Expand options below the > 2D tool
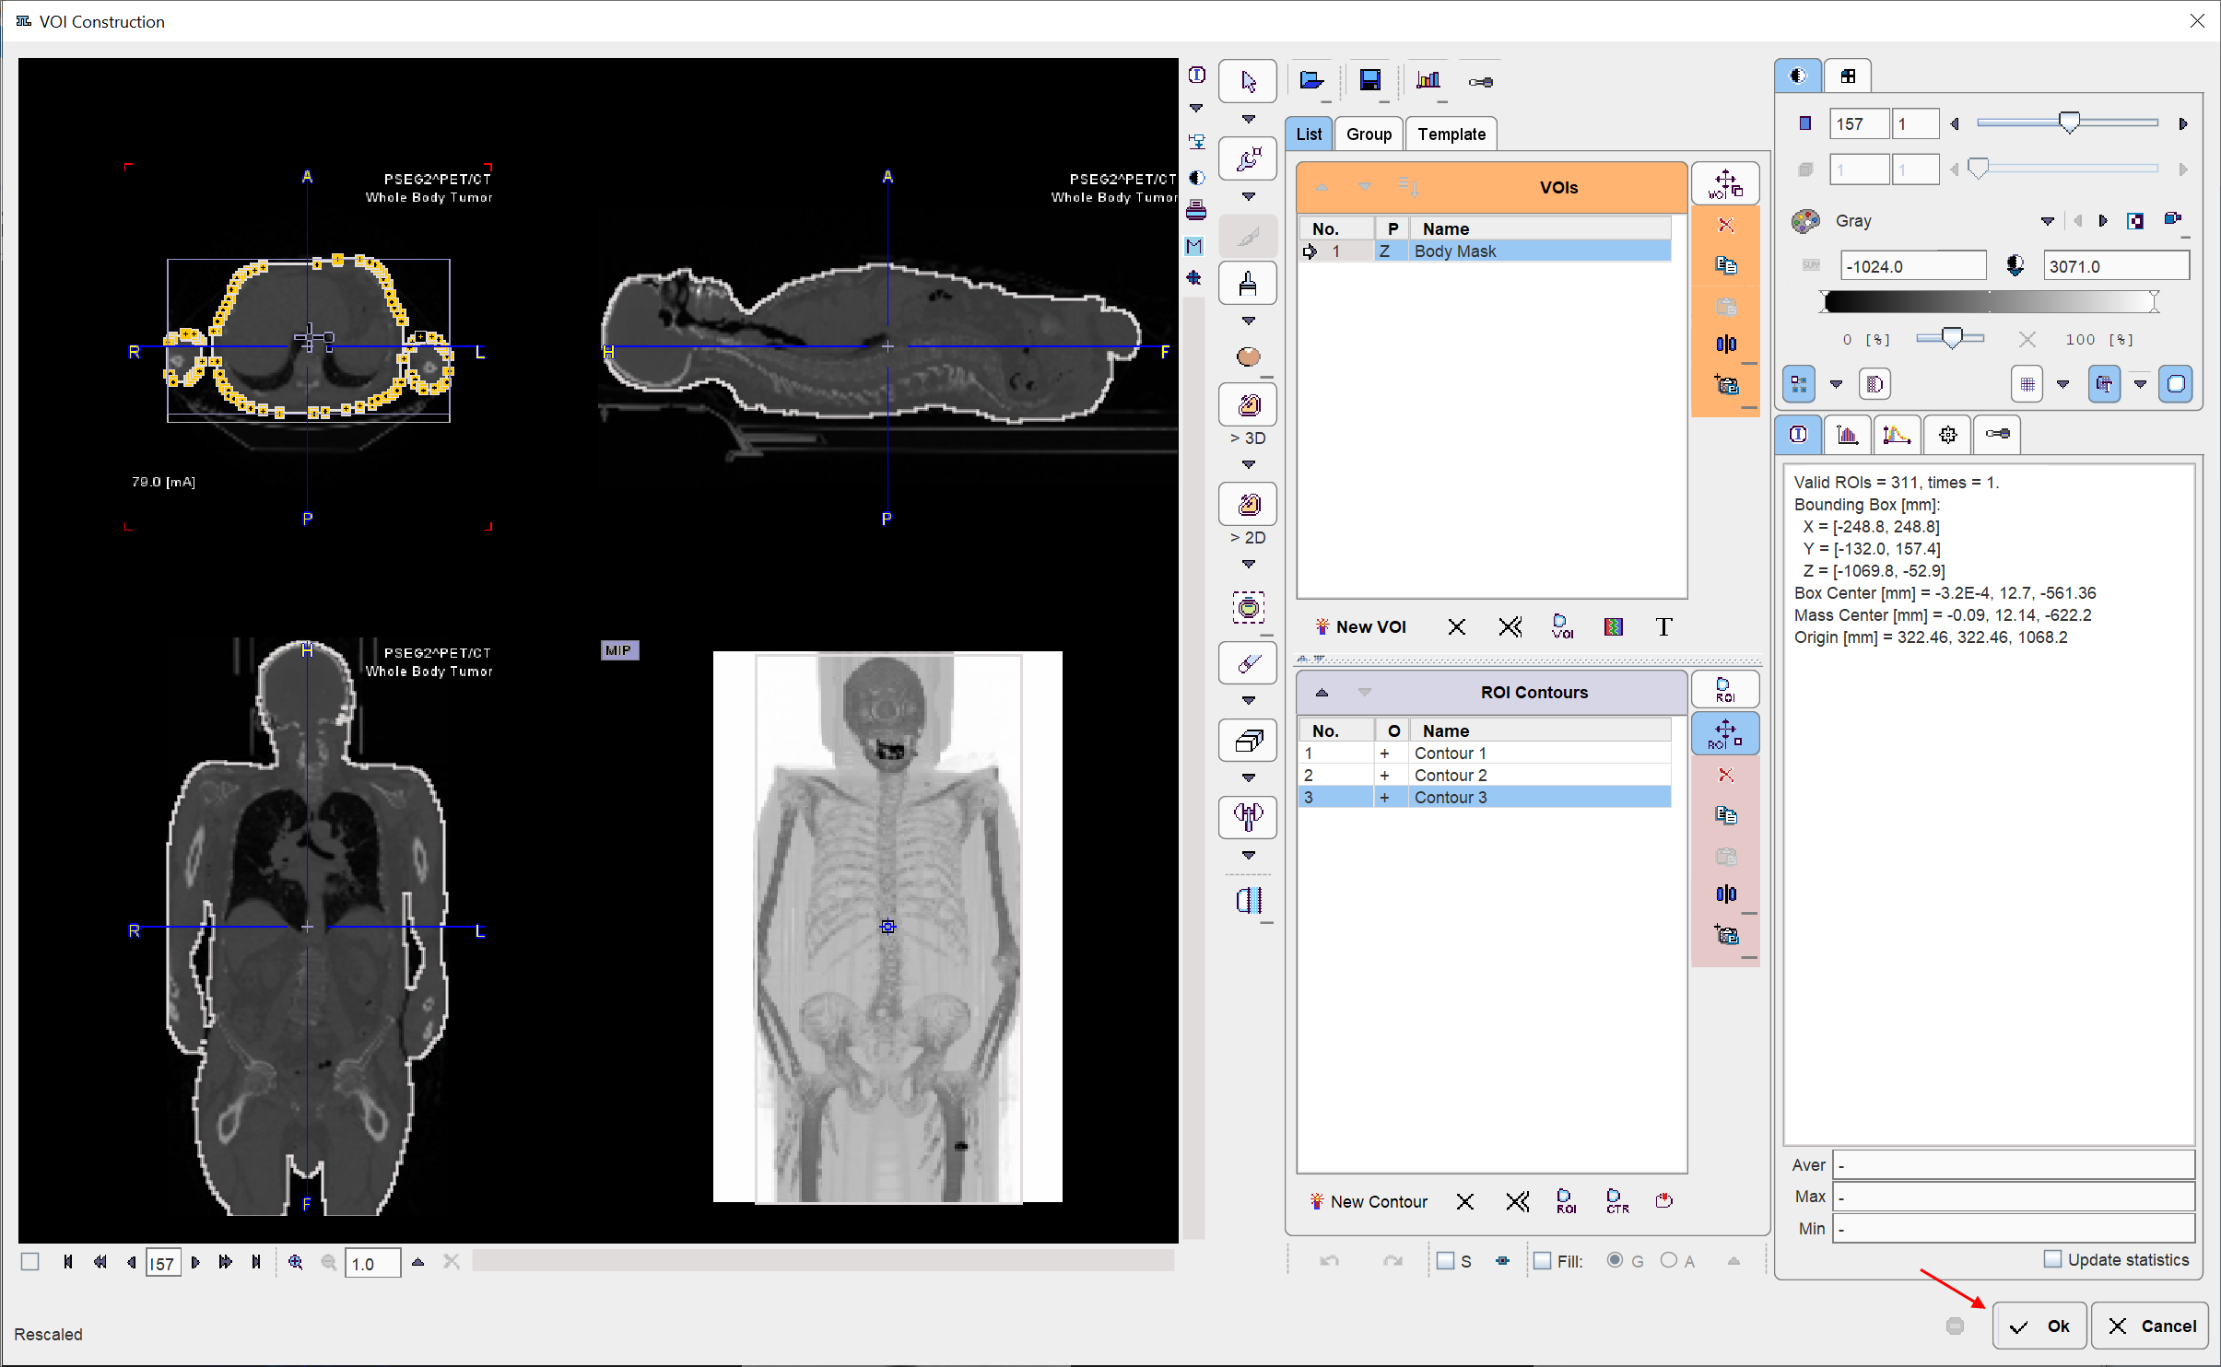The image size is (2221, 1367). 1248,564
